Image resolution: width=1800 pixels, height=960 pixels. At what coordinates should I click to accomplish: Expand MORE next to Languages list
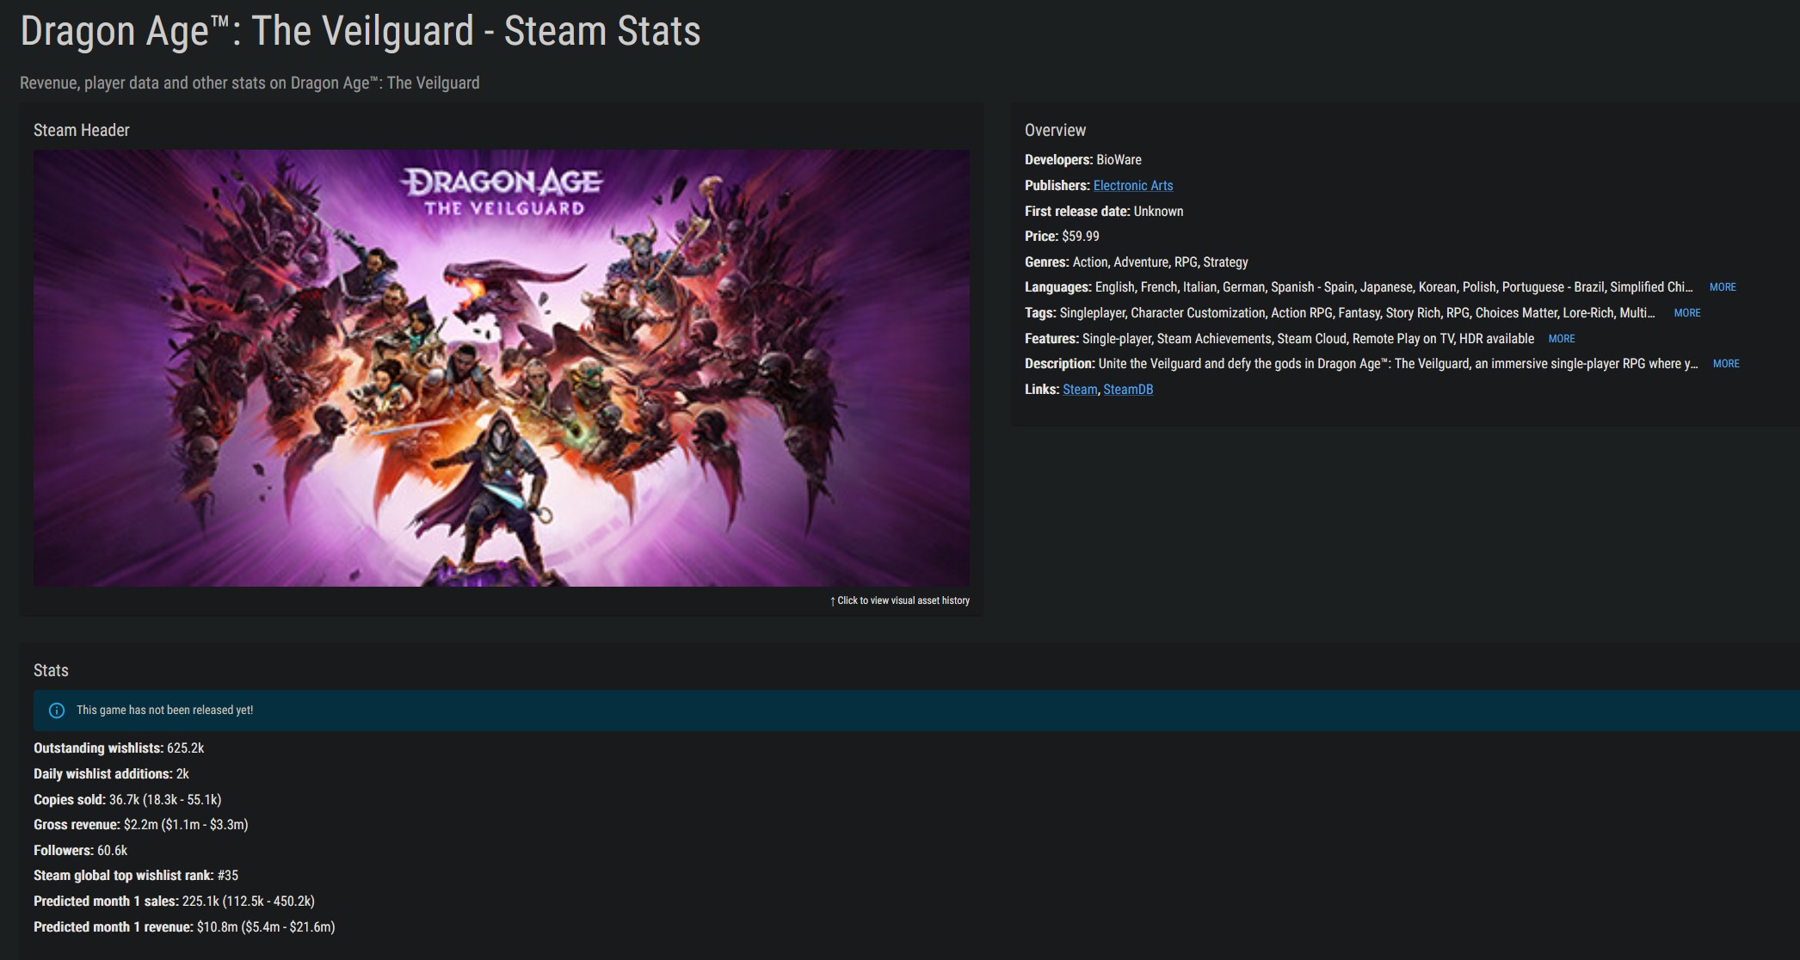click(1722, 287)
